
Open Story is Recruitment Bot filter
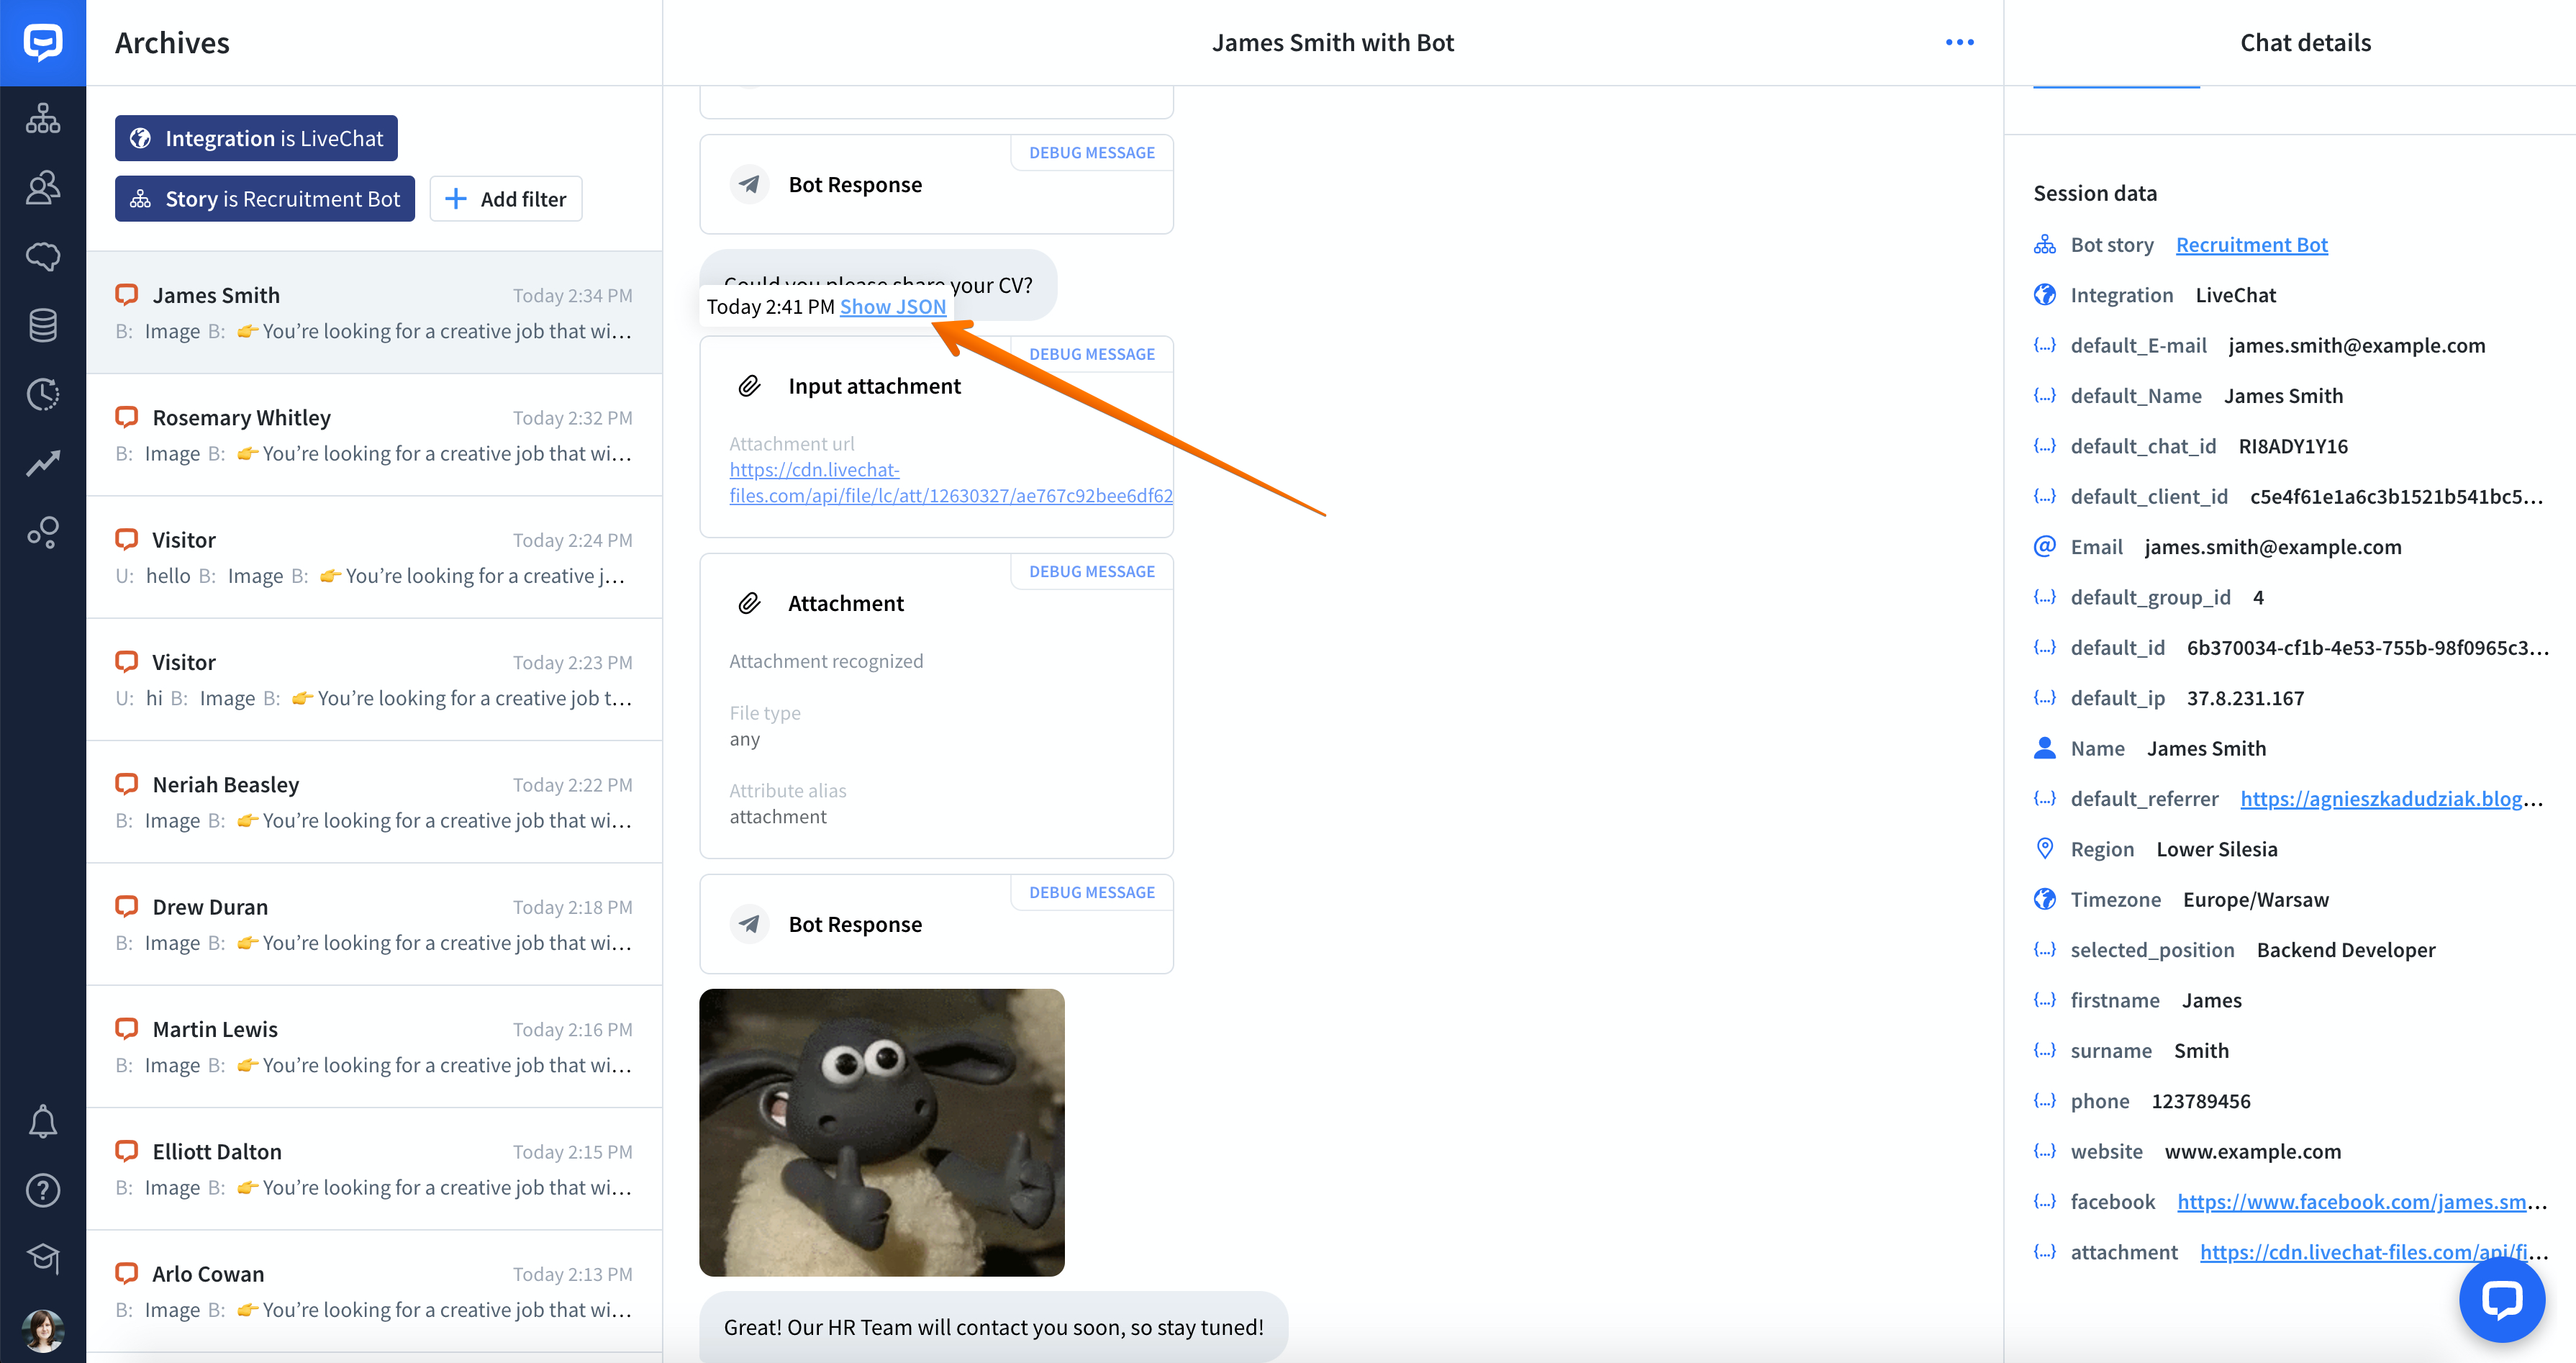coord(265,199)
